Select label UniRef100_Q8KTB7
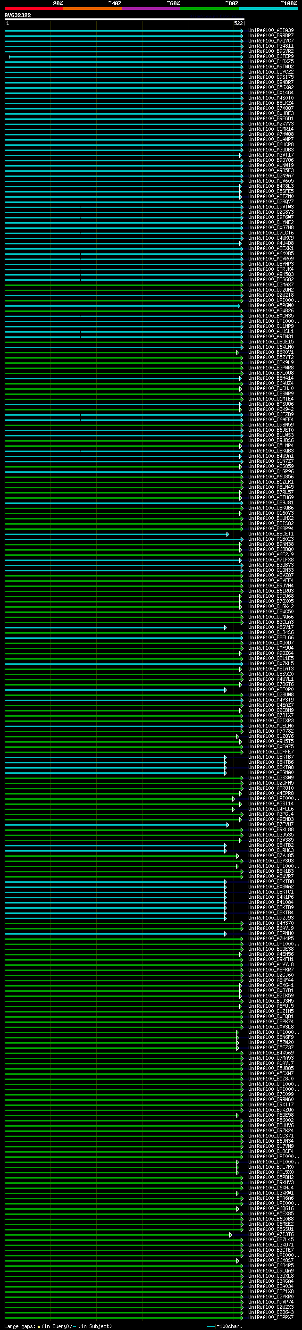 tap(271, 757)
